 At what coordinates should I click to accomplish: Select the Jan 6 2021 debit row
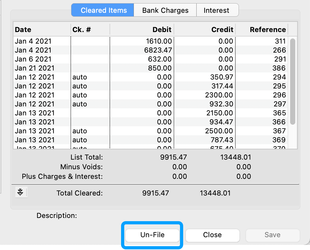(x=151, y=59)
